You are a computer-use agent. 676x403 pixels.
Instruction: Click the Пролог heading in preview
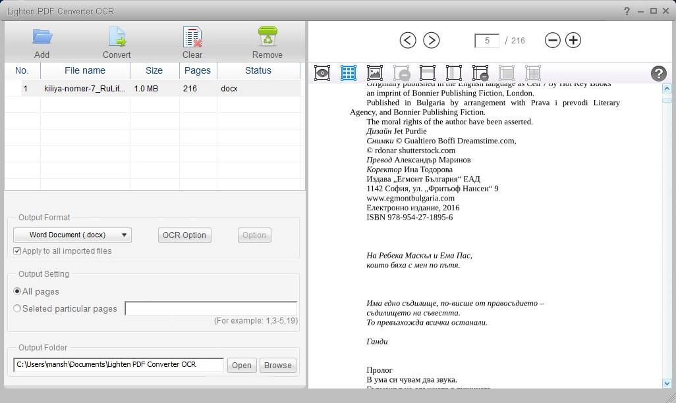(x=380, y=370)
